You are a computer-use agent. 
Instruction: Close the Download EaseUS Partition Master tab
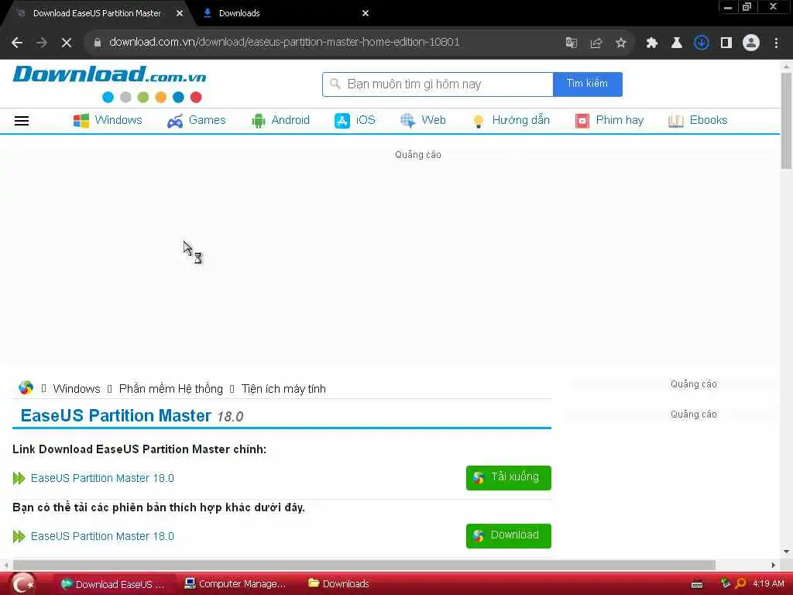click(180, 13)
